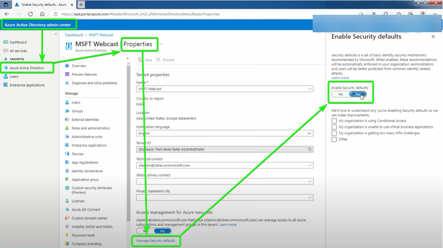The width and height of the screenshot is (443, 248).
Task: Check 'My organization is using Conditional Access'
Action: (334, 121)
